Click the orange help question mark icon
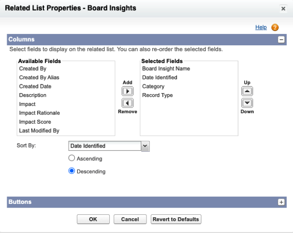This screenshot has width=293, height=233. tap(275, 28)
